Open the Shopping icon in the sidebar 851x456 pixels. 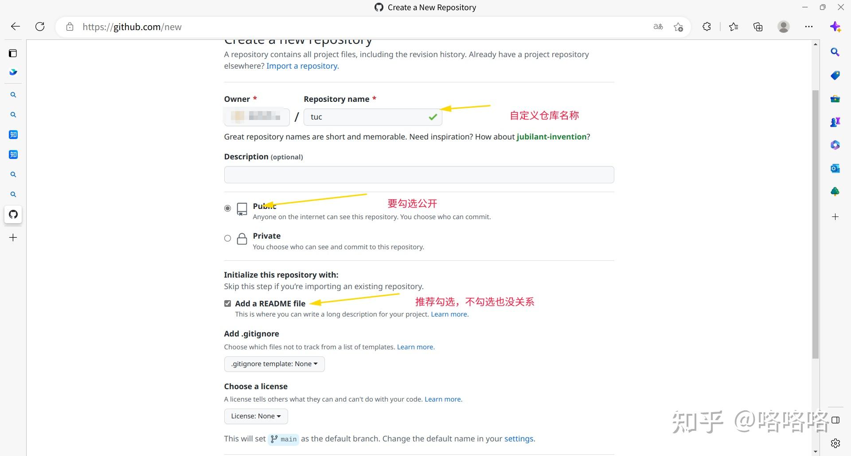(x=835, y=75)
